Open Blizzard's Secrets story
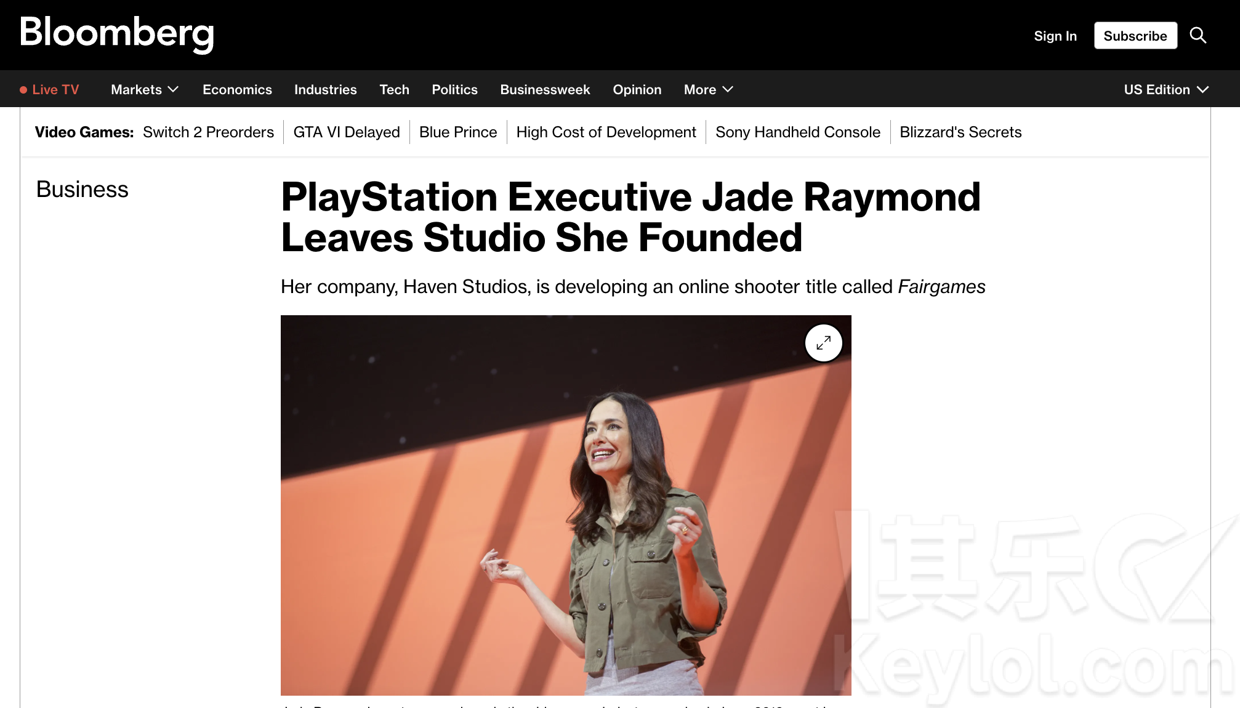 coord(960,132)
